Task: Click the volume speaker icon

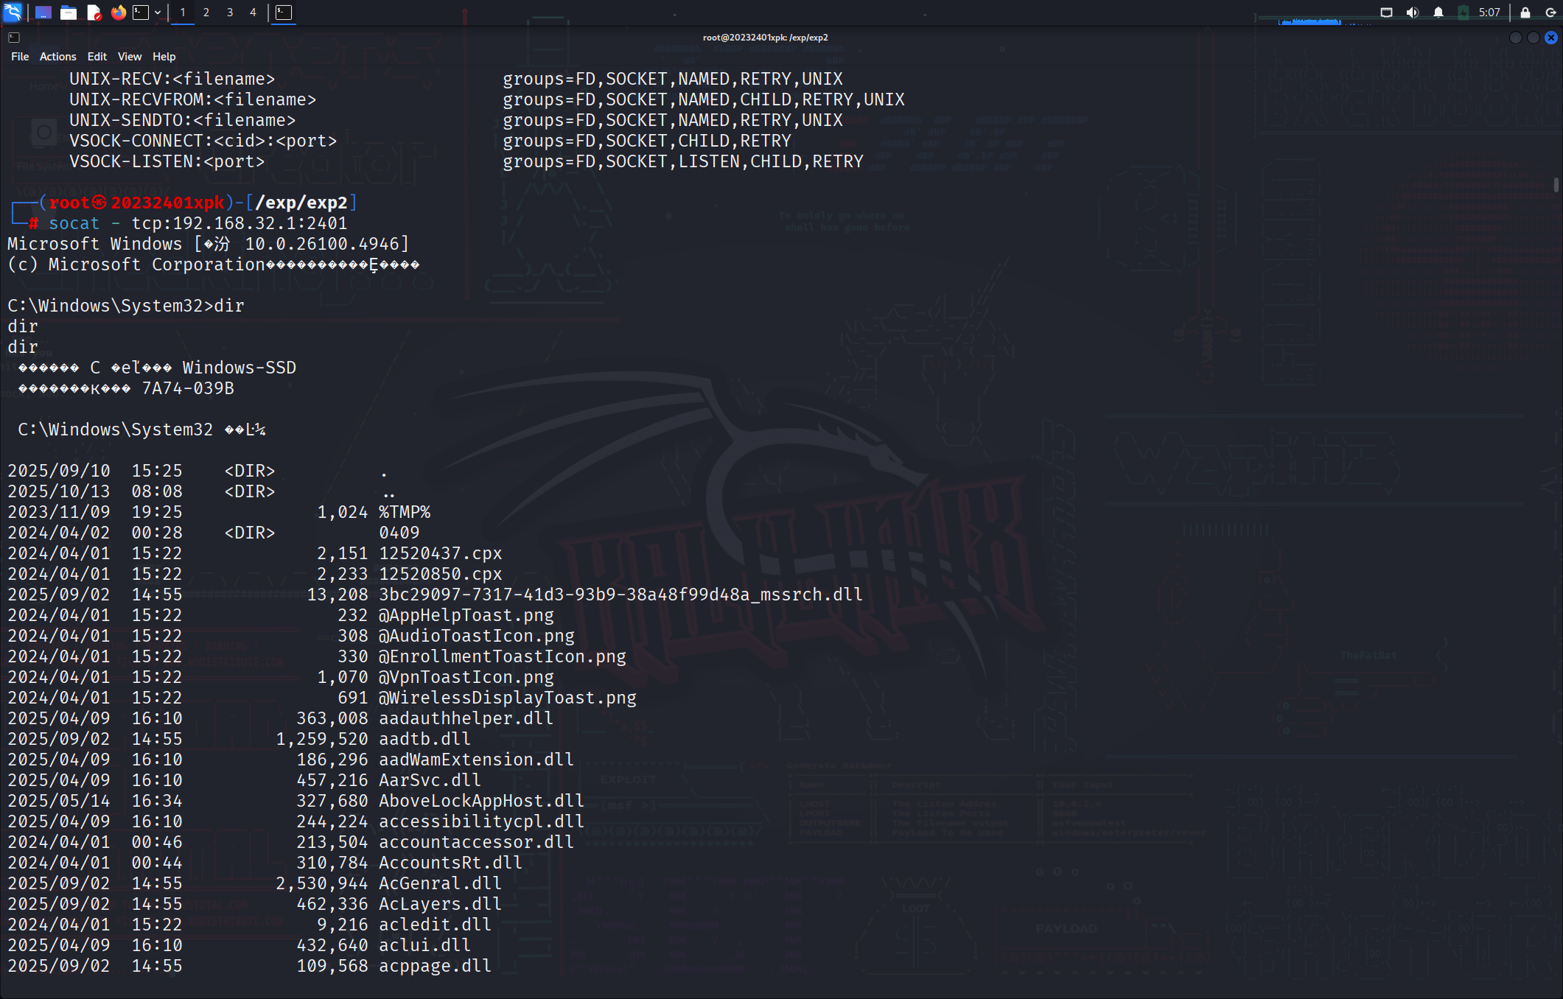Action: coord(1412,12)
